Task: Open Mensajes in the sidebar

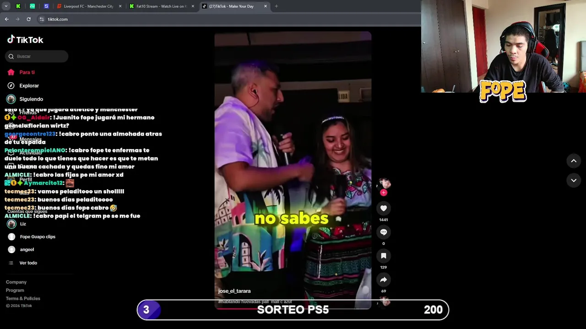Action: [30, 139]
